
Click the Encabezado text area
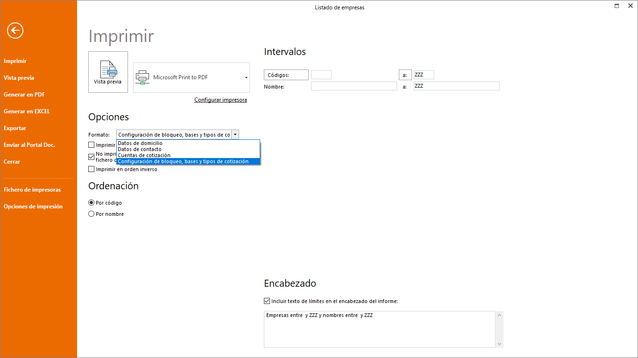click(x=380, y=329)
